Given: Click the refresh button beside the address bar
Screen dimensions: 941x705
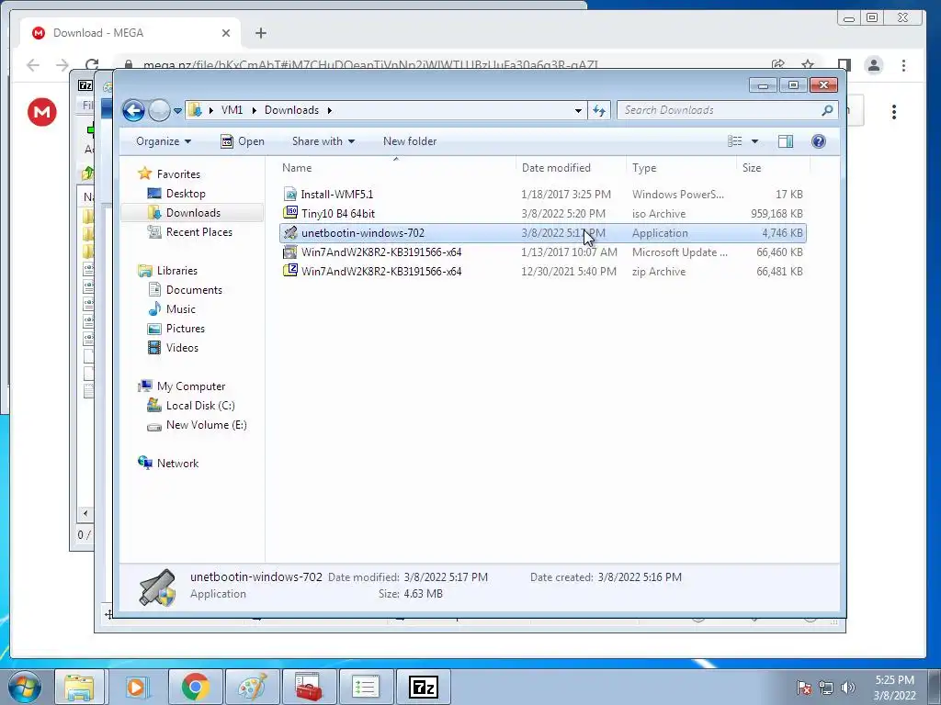Looking at the screenshot, I should (x=599, y=110).
